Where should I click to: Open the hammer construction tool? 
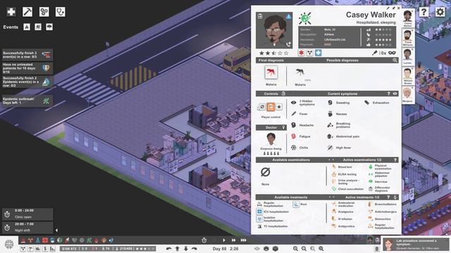pyautogui.click(x=27, y=12)
